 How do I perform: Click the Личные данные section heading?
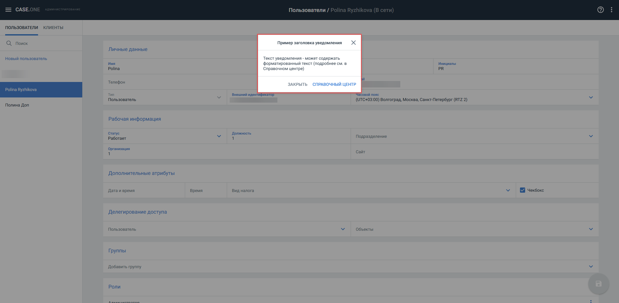point(128,49)
